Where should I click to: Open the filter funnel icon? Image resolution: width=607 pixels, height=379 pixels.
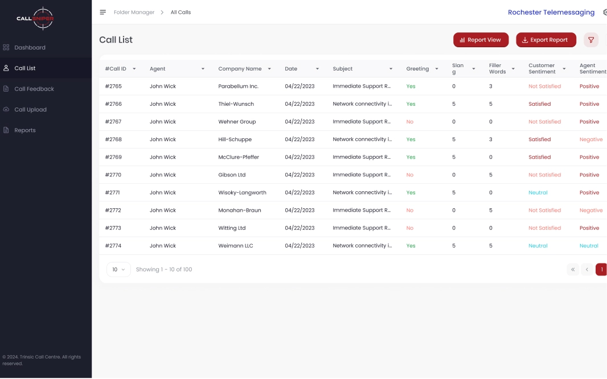click(x=591, y=40)
